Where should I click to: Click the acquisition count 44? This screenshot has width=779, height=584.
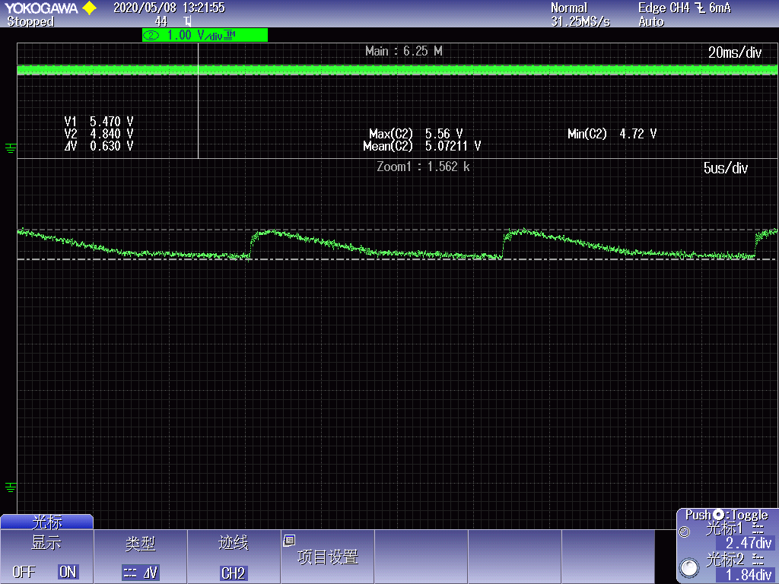tap(161, 21)
